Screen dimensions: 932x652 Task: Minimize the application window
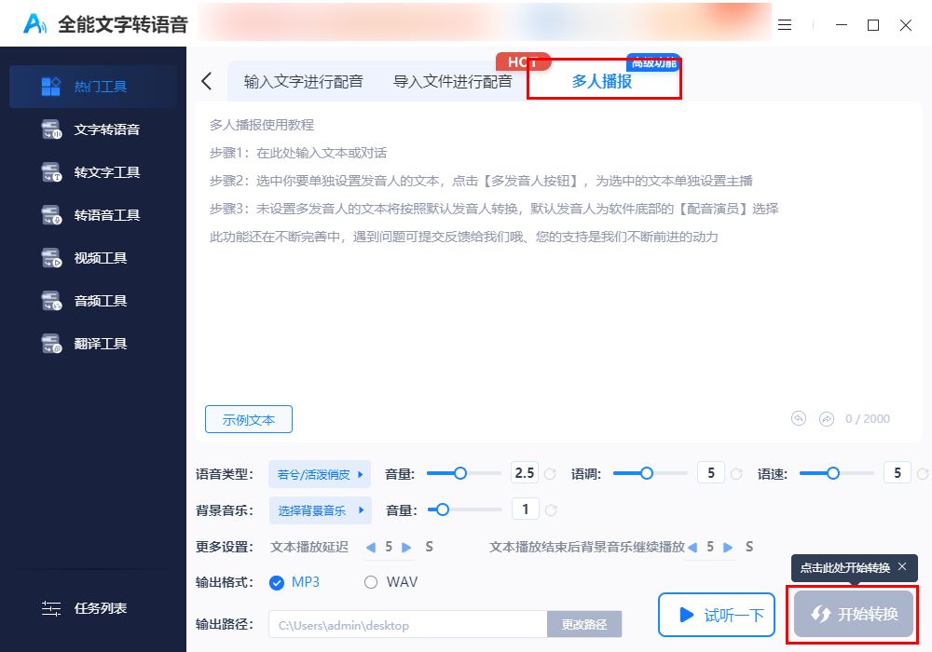tap(842, 25)
